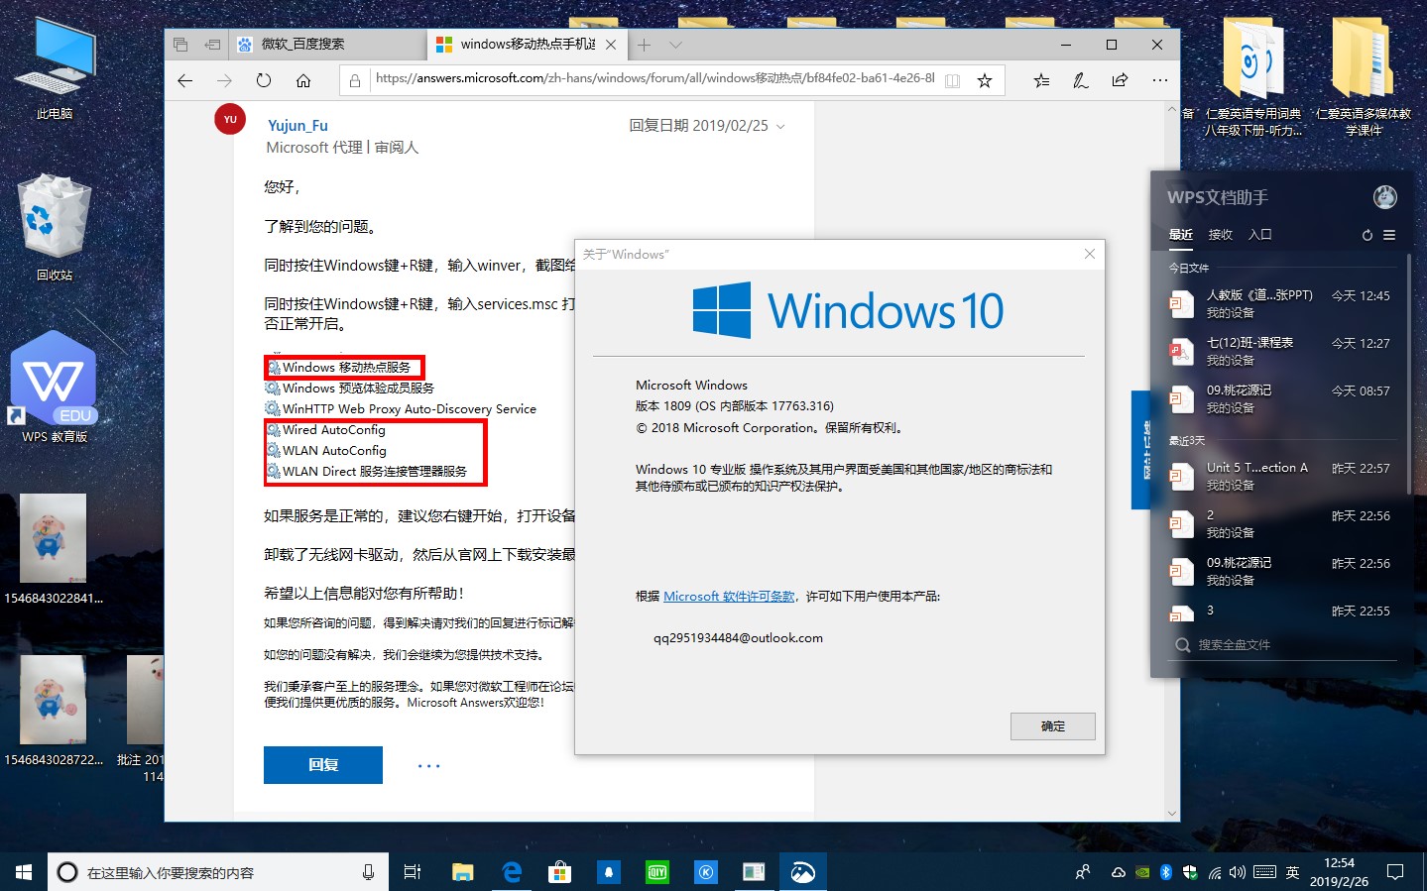Toggle Bluetooth tray icon

(x=1166, y=872)
